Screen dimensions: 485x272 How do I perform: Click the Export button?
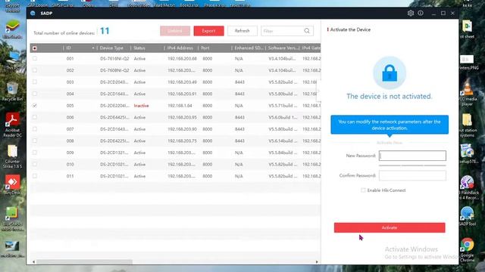pos(209,31)
